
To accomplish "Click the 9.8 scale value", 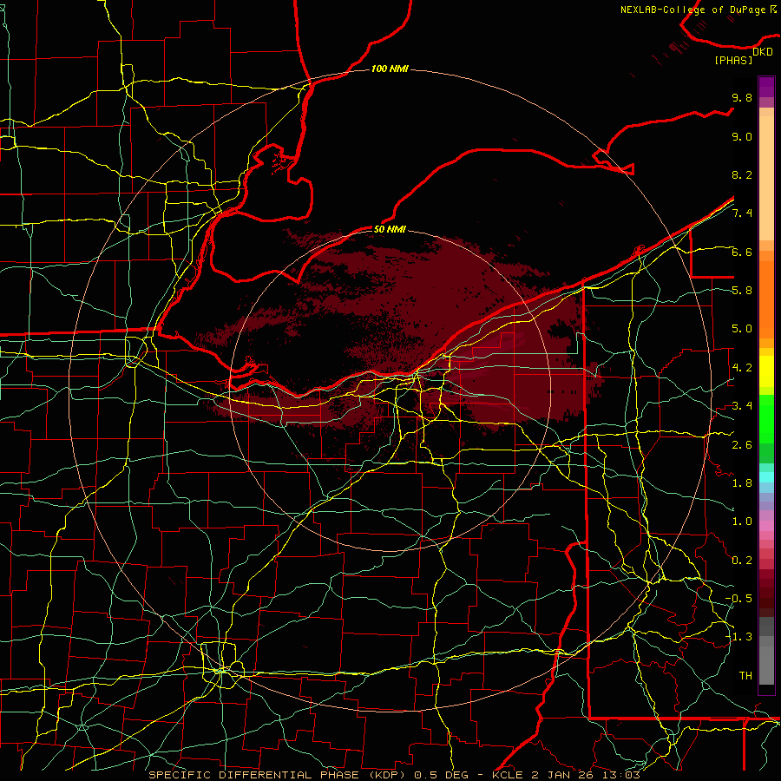I will 742,98.
